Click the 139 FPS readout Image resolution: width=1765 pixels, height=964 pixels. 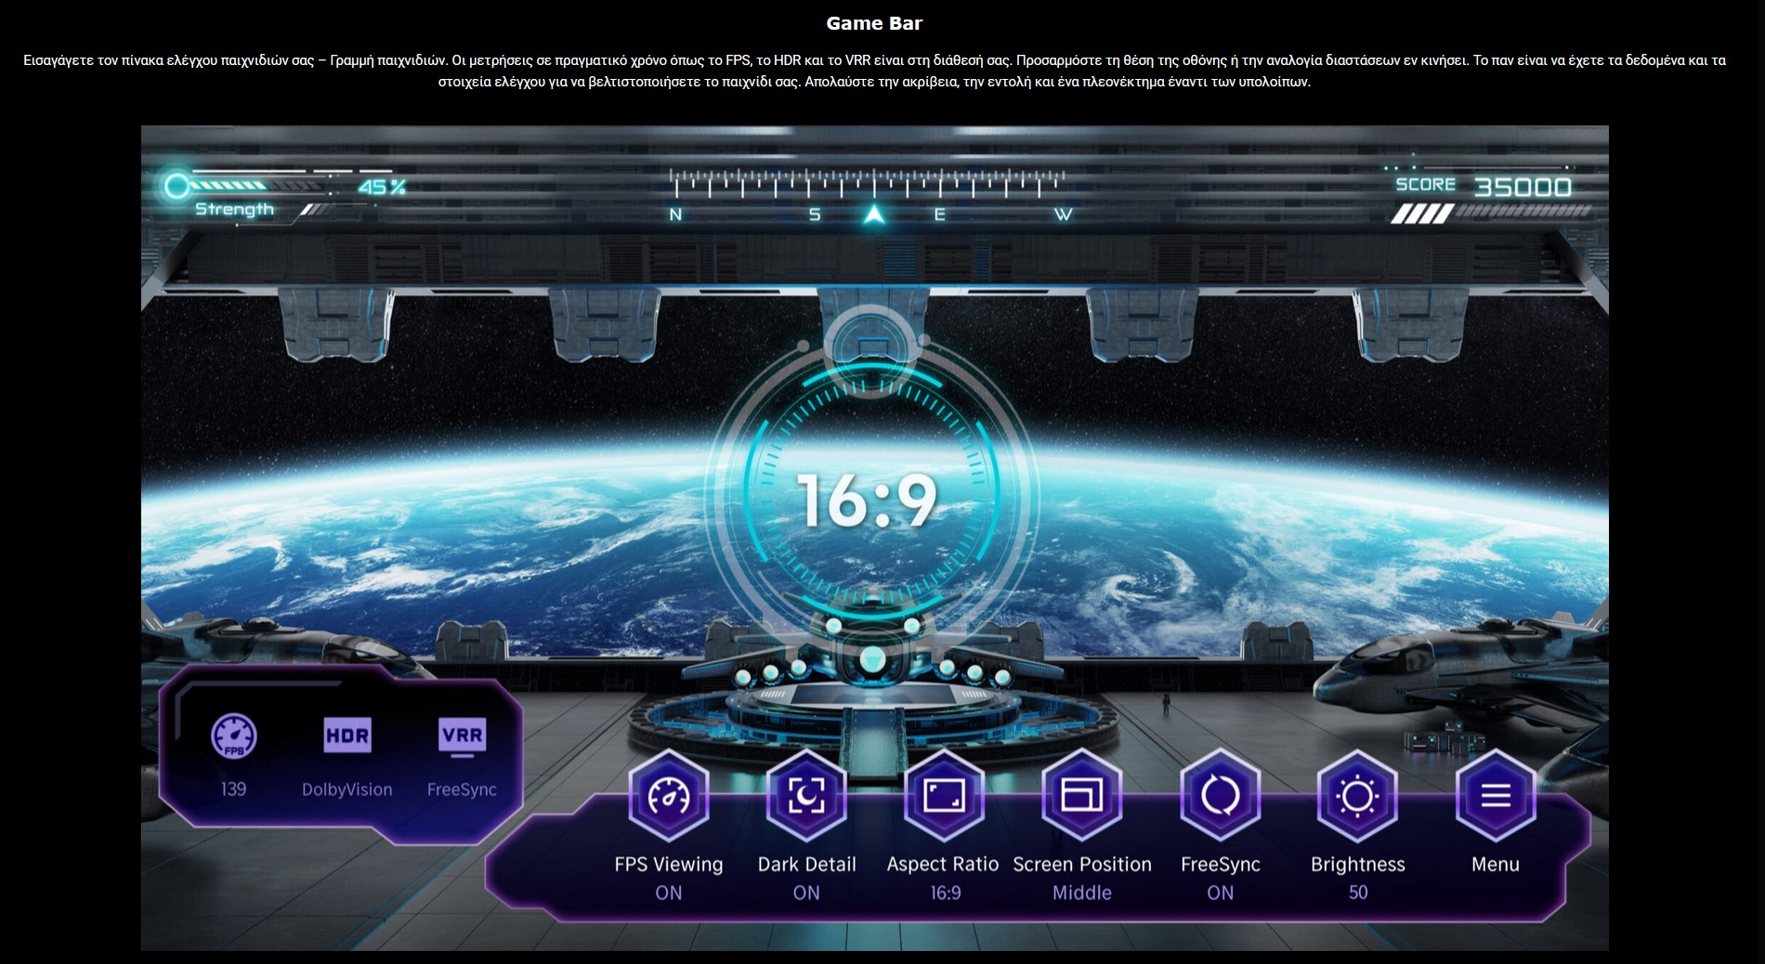[x=233, y=788]
